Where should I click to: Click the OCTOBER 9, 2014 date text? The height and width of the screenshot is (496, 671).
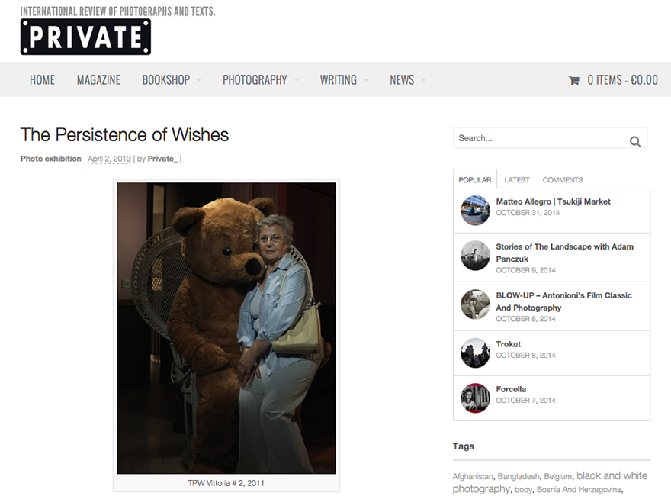click(525, 270)
